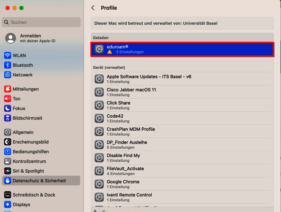Open Schreibtisch & Dock settings
Image resolution: width=281 pixels, height=212 pixels.
point(34,195)
